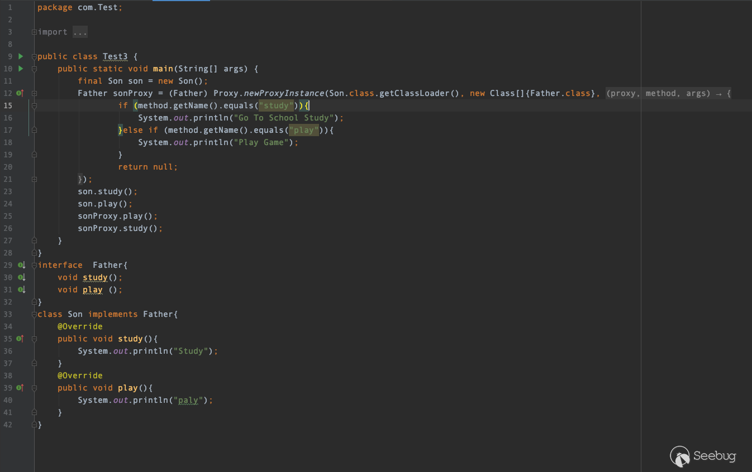Fold the Son class play() method
The width and height of the screenshot is (752, 472).
34,388
